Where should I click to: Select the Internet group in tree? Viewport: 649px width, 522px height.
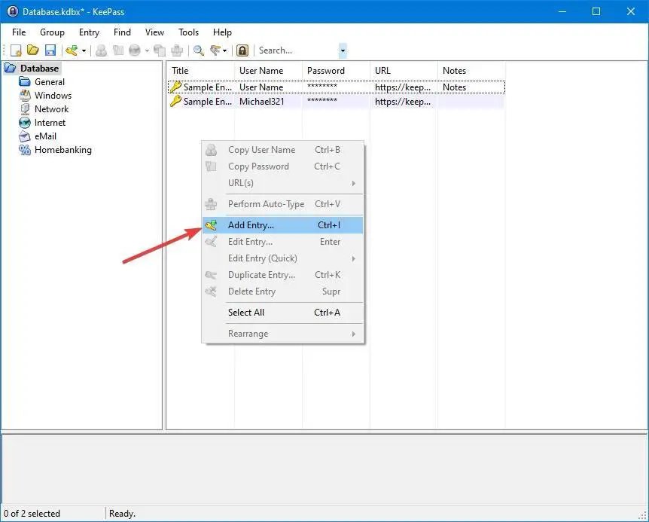click(50, 123)
